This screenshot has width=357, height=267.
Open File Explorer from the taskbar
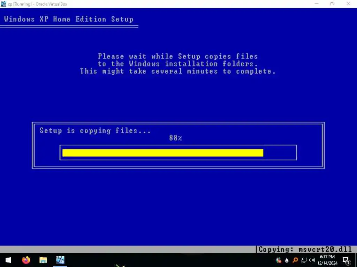tap(43, 260)
